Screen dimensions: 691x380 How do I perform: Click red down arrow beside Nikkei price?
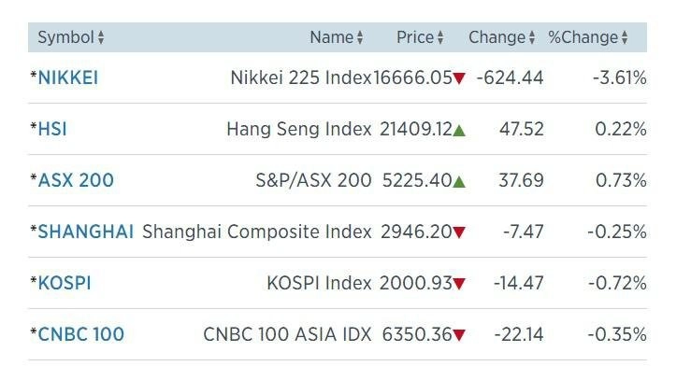click(x=459, y=78)
